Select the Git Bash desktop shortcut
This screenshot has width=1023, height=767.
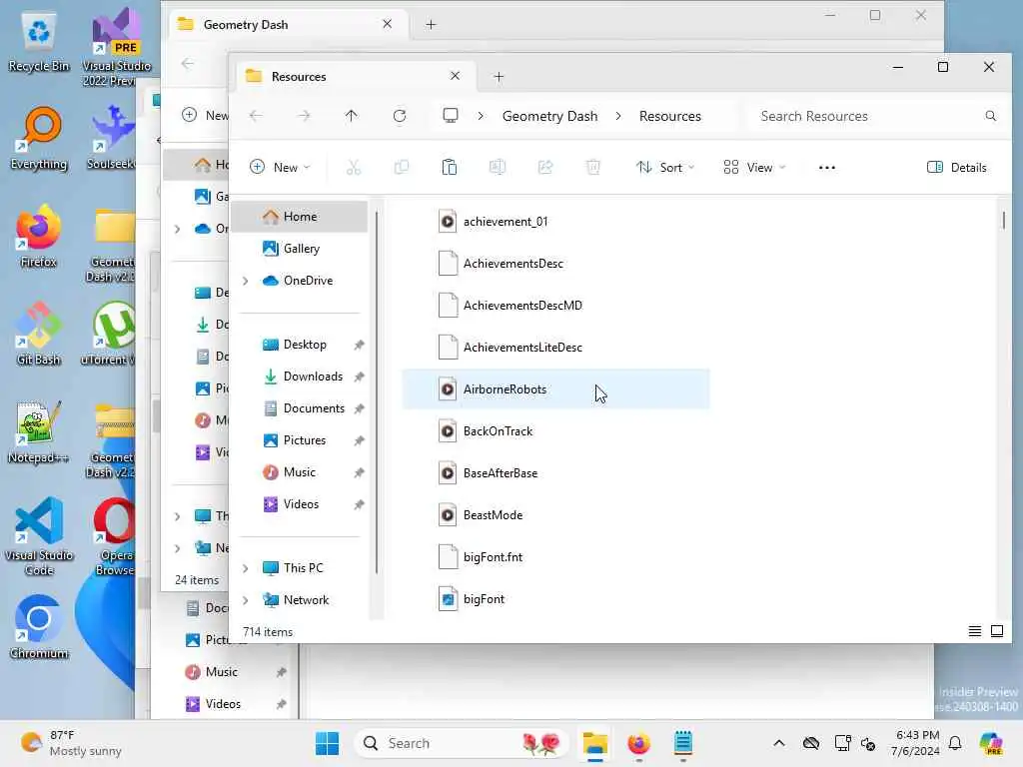[x=39, y=334]
